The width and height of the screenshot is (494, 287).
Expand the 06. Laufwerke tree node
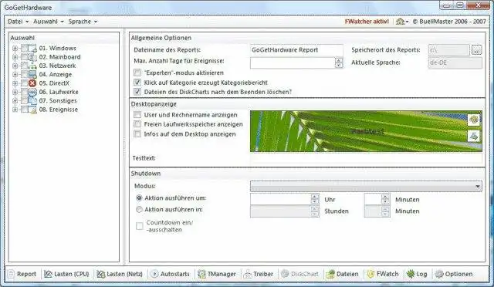click(x=15, y=92)
